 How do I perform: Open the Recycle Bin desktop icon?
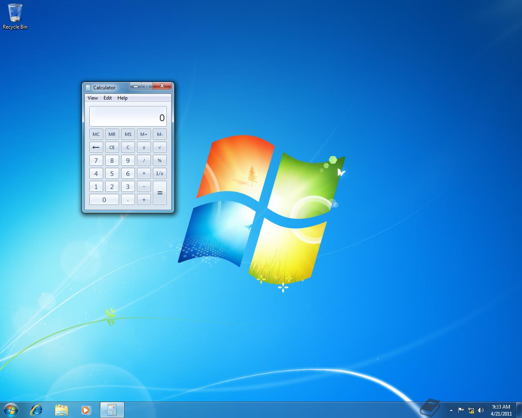pos(15,16)
